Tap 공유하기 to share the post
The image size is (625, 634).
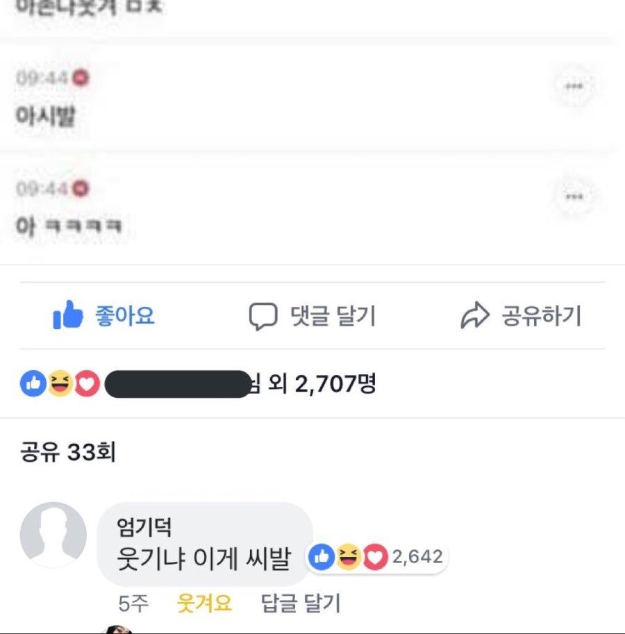click(x=542, y=317)
